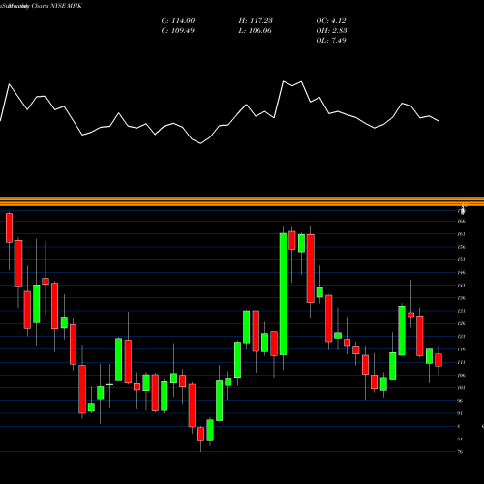The width and height of the screenshot is (484, 484).
Task: Click the 111 price axis label
Action: tap(462, 362)
